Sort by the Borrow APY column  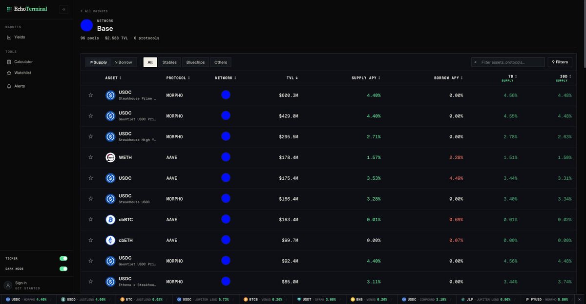[x=448, y=78]
